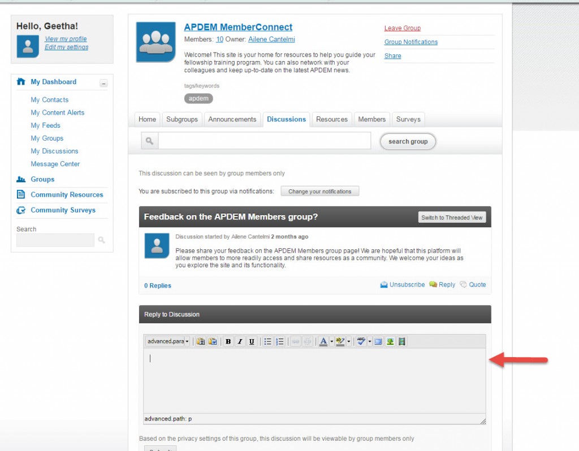Insert a numbered list
The height and width of the screenshot is (451, 579).
[280, 341]
